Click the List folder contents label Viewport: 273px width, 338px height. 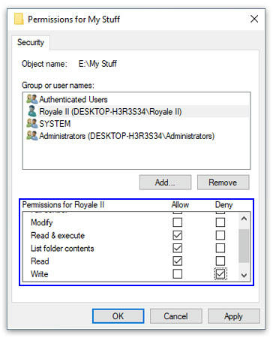tap(62, 249)
